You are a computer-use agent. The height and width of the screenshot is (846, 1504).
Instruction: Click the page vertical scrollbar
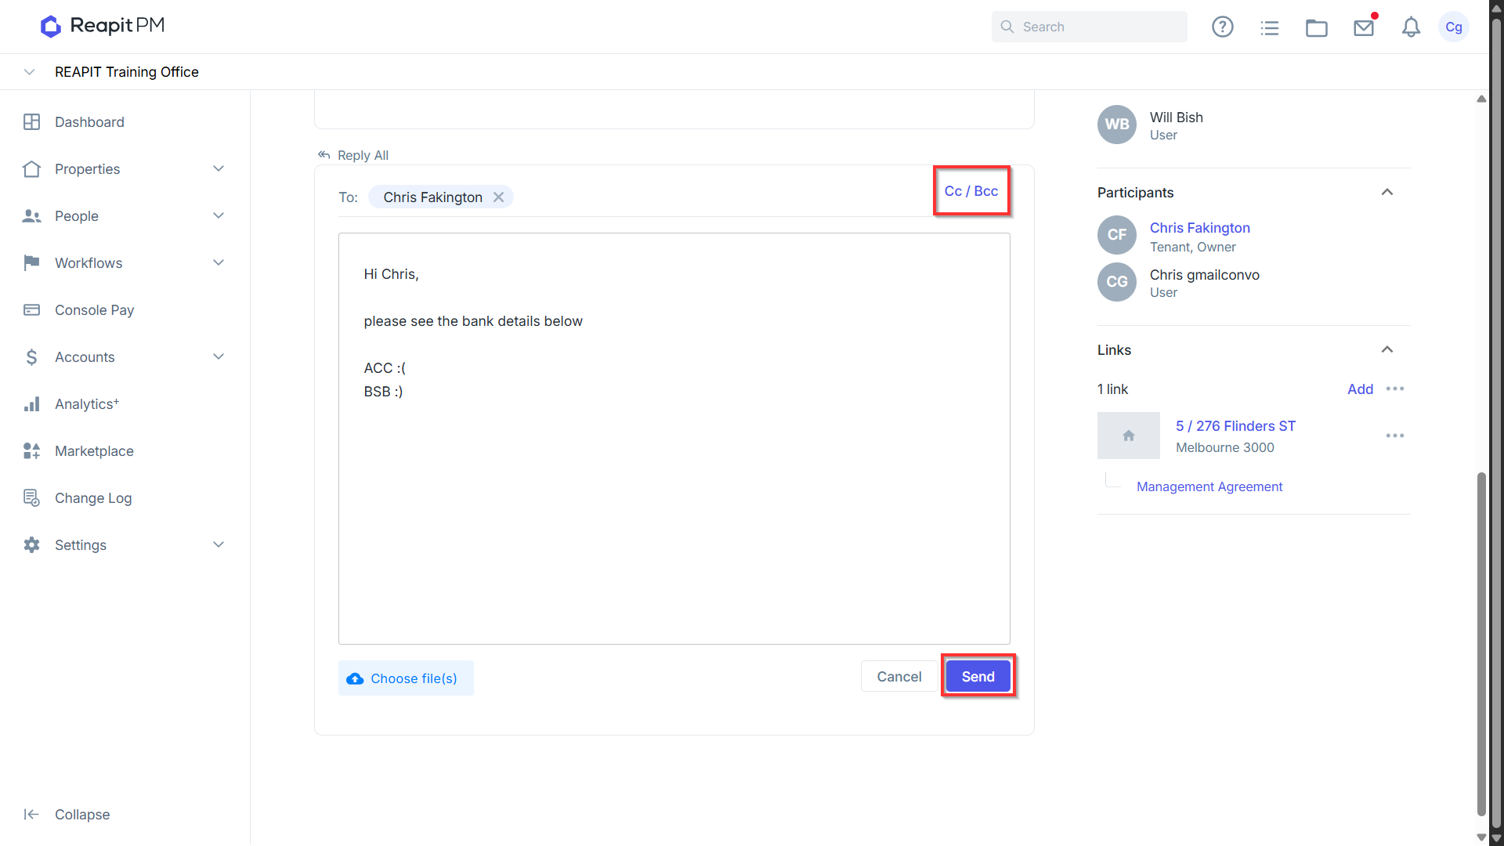pos(1480,644)
